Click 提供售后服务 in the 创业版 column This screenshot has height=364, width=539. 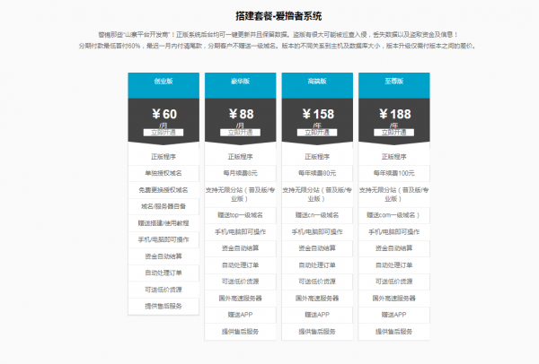coord(163,306)
